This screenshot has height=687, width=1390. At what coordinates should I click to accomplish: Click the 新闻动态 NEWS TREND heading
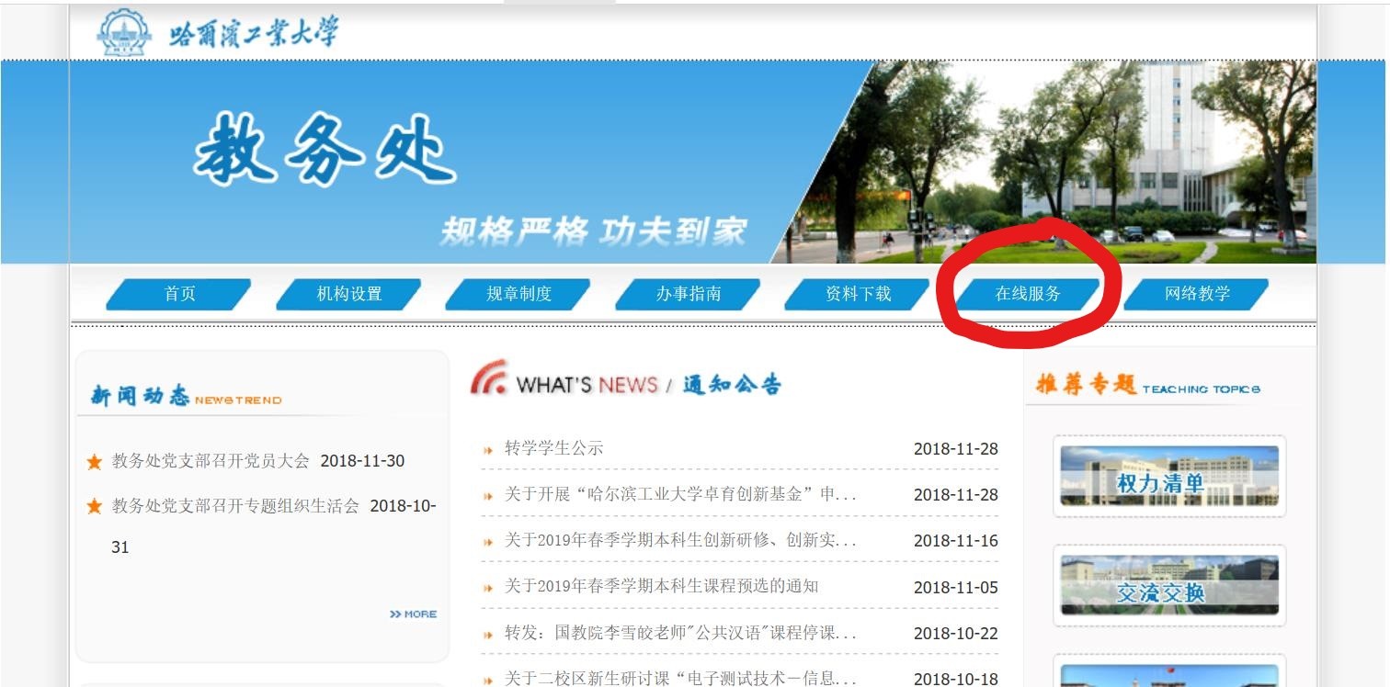[186, 396]
